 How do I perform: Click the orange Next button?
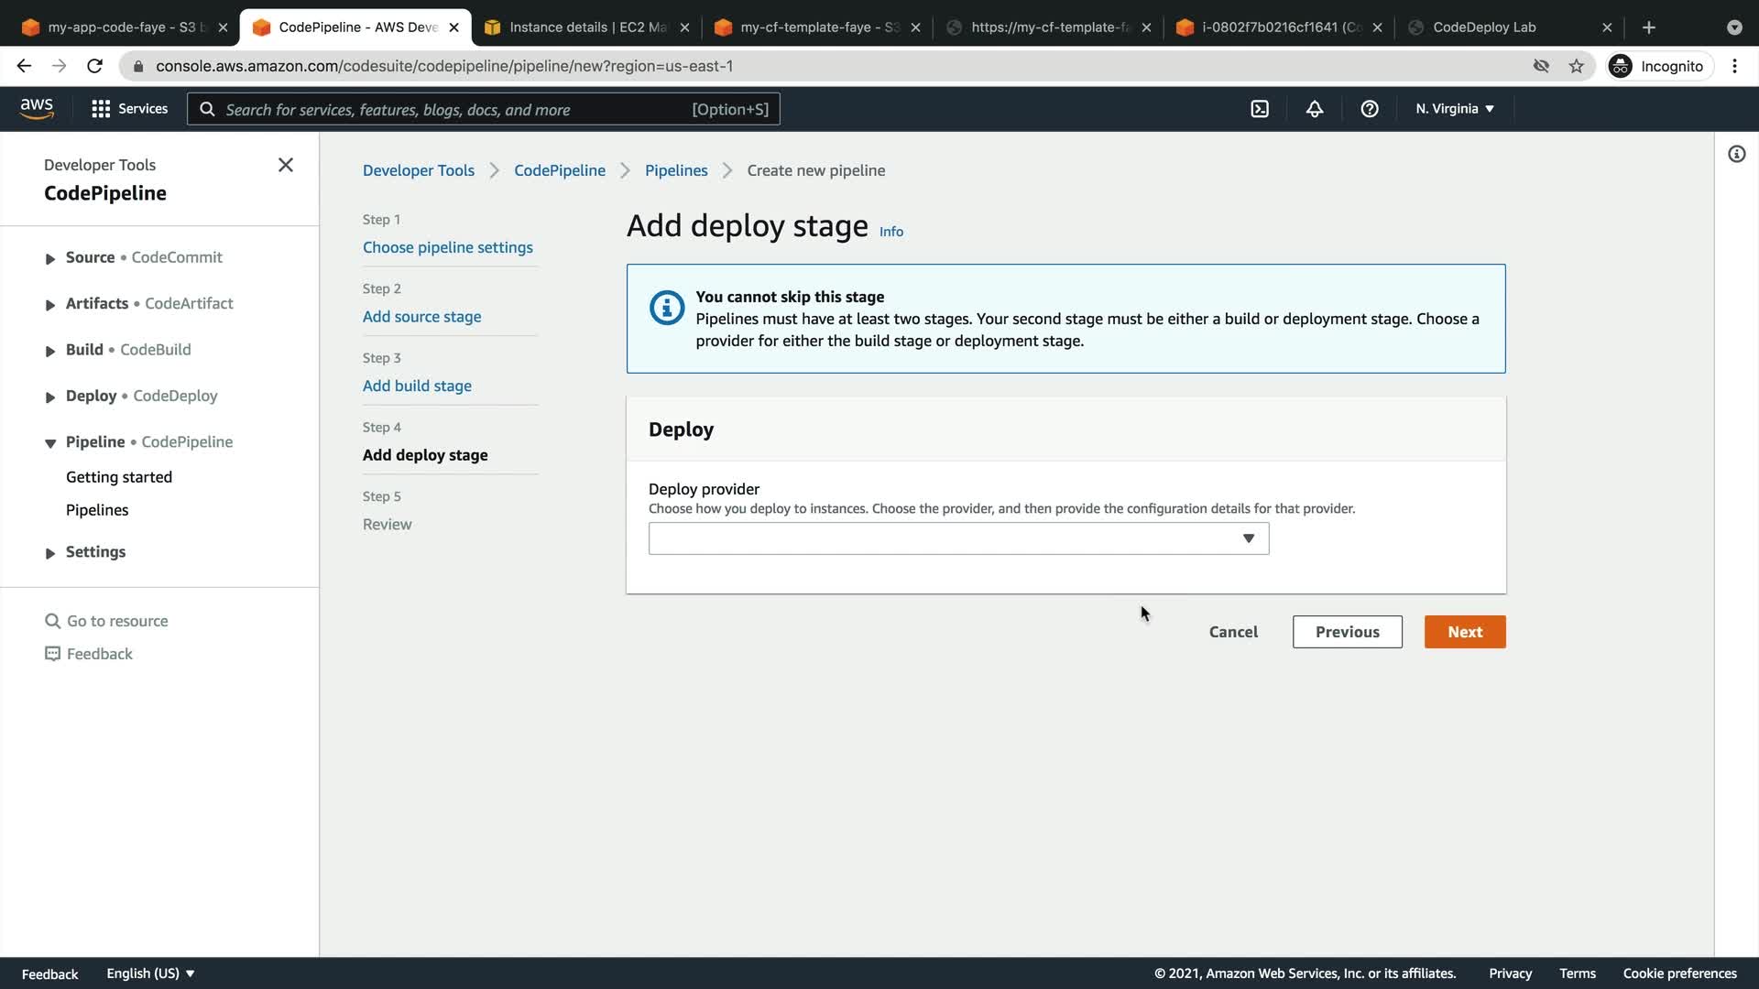click(1464, 632)
